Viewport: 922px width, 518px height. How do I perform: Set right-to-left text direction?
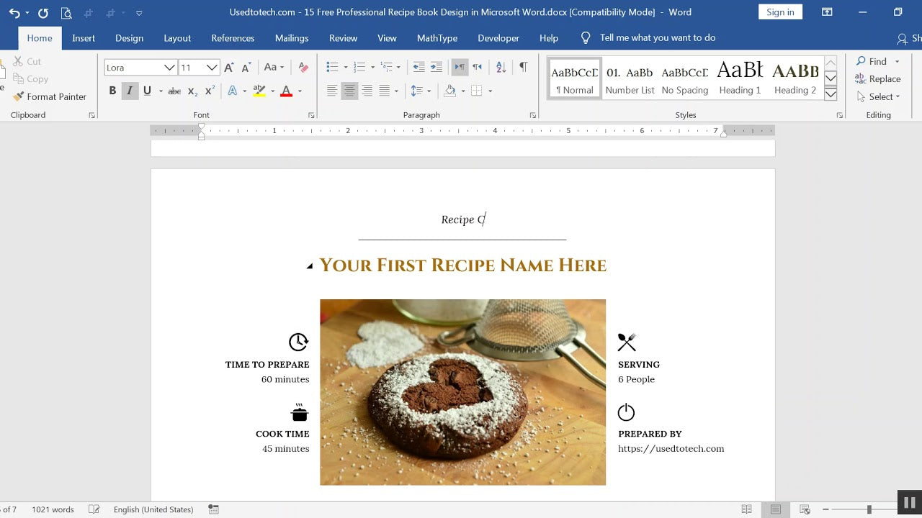click(476, 68)
